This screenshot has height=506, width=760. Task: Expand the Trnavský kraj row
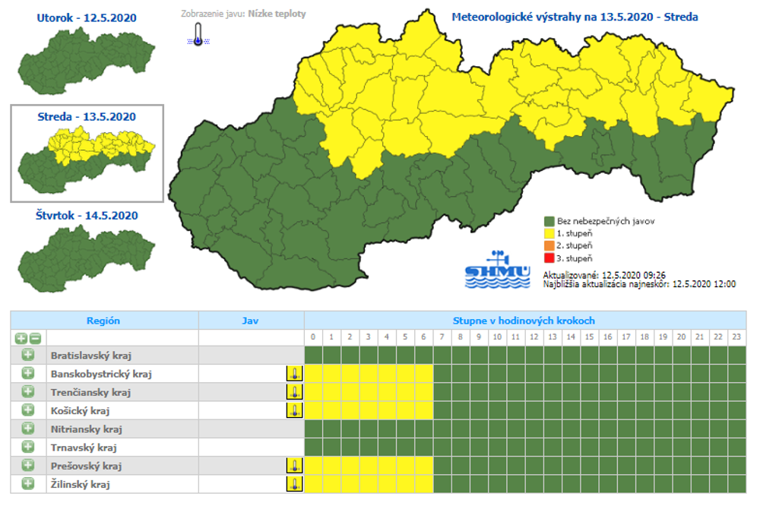(x=28, y=447)
